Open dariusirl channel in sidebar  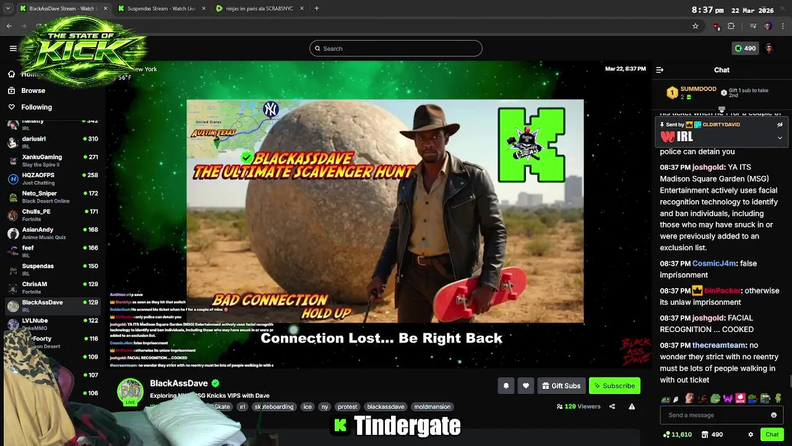point(53,142)
